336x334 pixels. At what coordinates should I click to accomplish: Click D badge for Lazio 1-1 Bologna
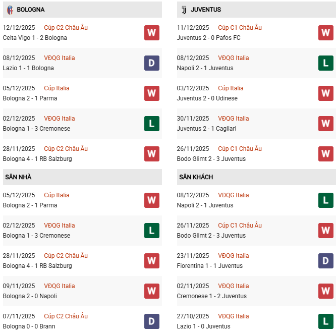[x=152, y=63]
